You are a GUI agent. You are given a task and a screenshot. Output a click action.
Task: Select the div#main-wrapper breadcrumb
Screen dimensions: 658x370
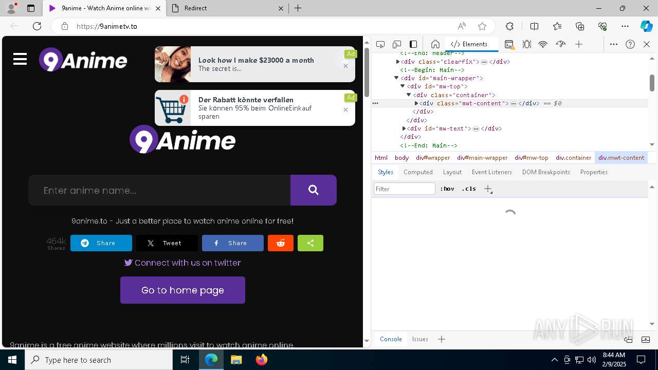coord(482,158)
